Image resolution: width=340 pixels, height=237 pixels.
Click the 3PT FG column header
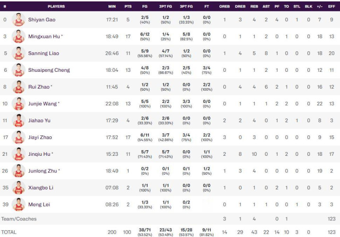[x=186, y=7]
